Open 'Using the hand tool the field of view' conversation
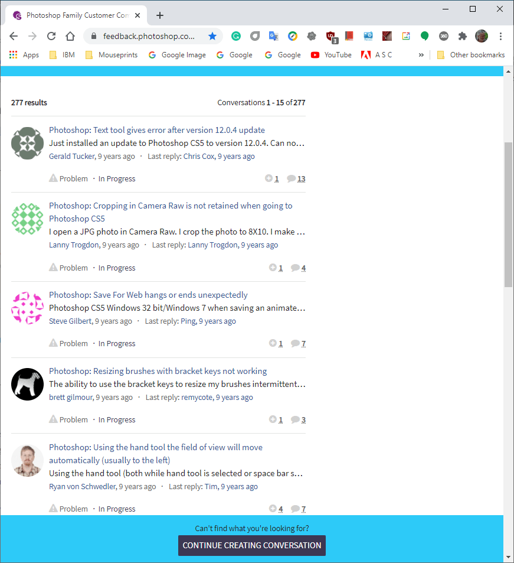The height and width of the screenshot is (563, 514). (x=156, y=454)
